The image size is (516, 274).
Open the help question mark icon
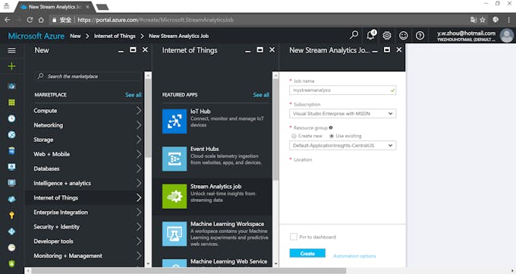point(420,35)
